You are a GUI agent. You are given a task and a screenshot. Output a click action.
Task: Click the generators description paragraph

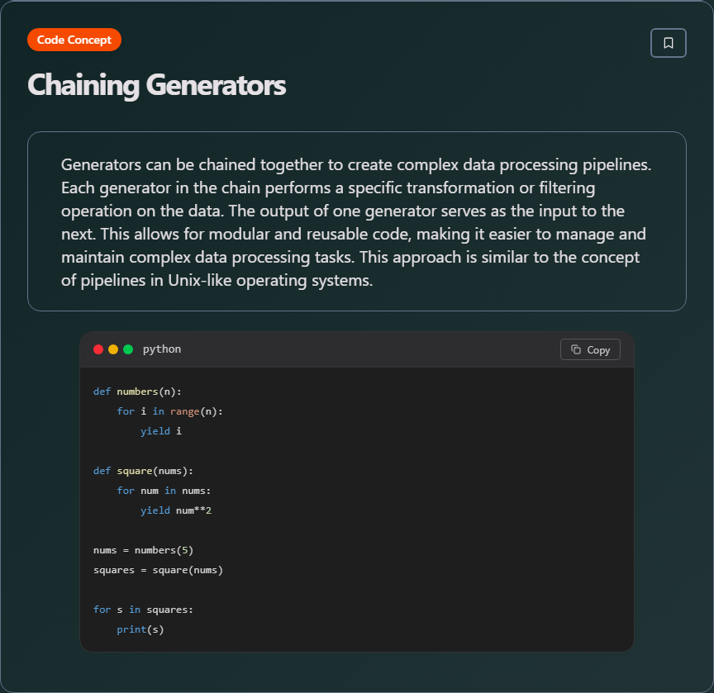356,222
